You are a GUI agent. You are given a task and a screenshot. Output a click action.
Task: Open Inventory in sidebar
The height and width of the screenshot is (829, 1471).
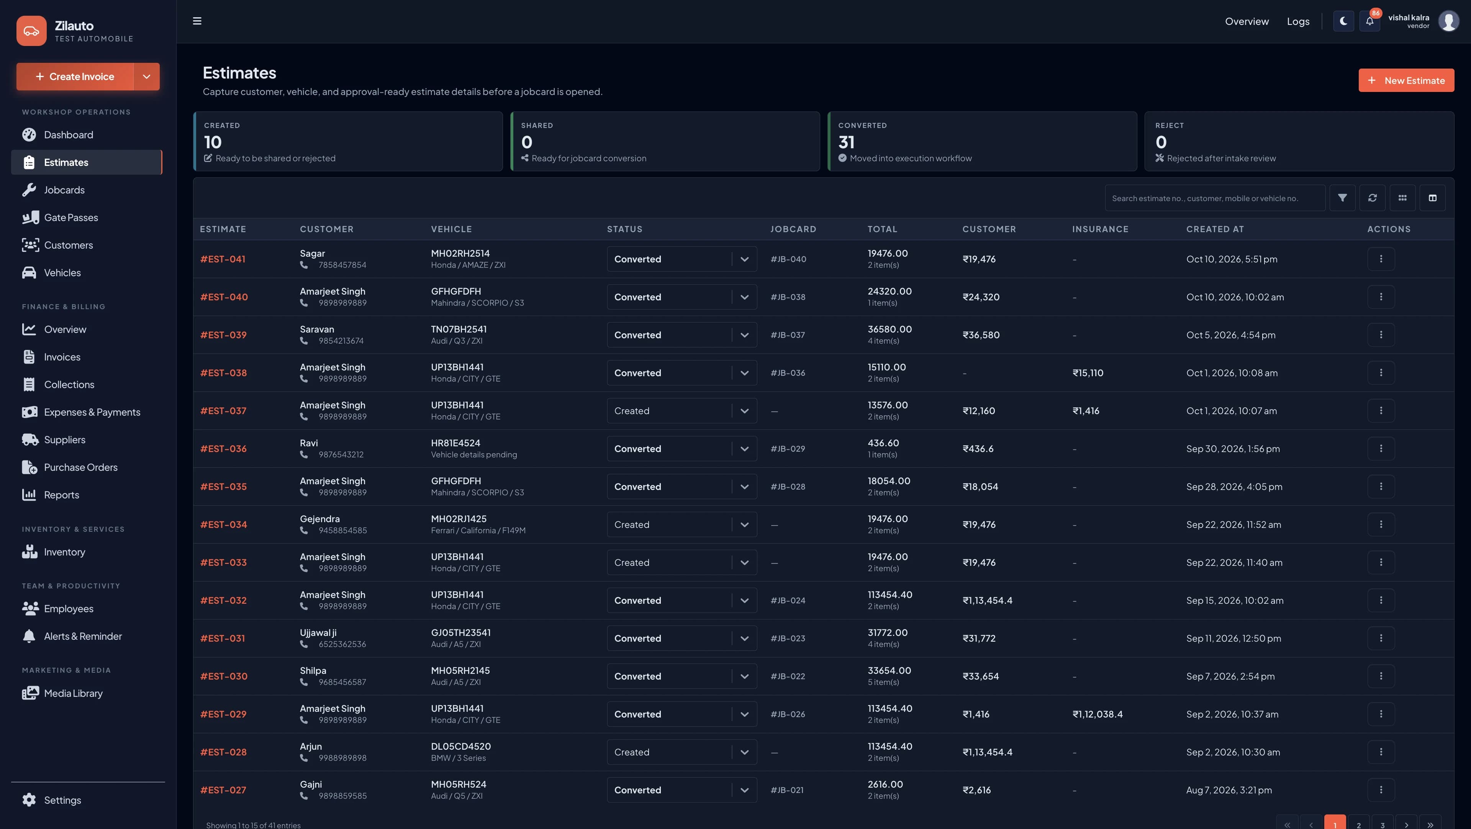coord(87,552)
